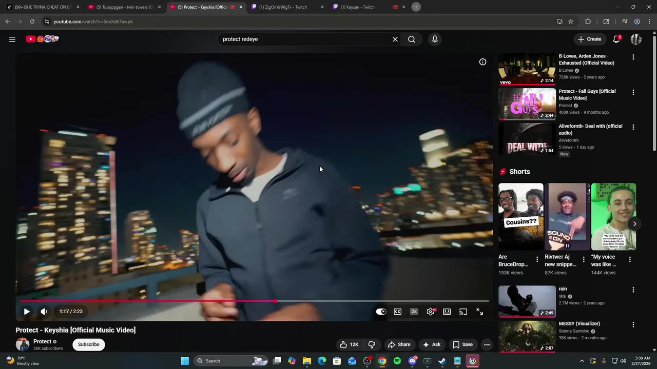Open the rain video by skai
The image size is (657, 369).
pyautogui.click(x=527, y=301)
